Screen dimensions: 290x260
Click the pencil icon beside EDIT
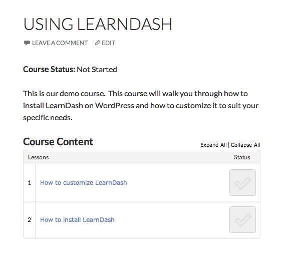(x=98, y=43)
